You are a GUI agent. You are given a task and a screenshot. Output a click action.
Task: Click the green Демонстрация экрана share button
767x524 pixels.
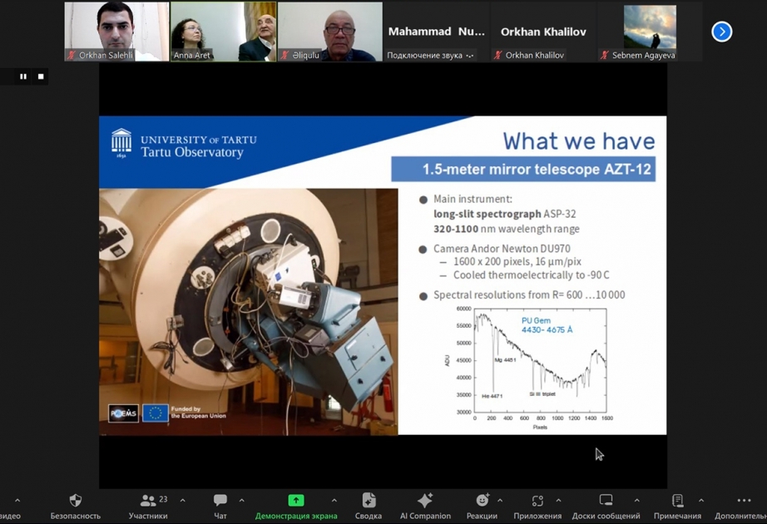[296, 507]
